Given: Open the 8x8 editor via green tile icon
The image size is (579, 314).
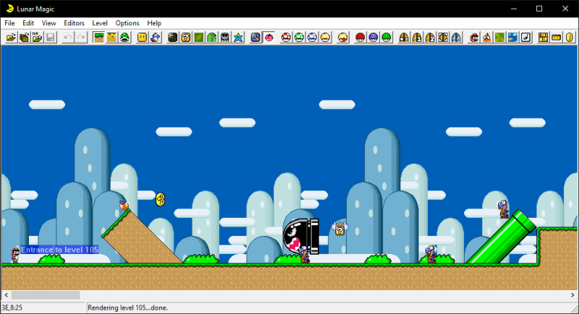Looking at the screenshot, I should click(199, 38).
